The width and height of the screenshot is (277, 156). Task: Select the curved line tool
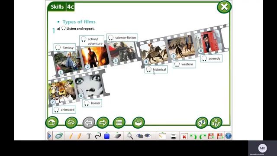click(98, 136)
